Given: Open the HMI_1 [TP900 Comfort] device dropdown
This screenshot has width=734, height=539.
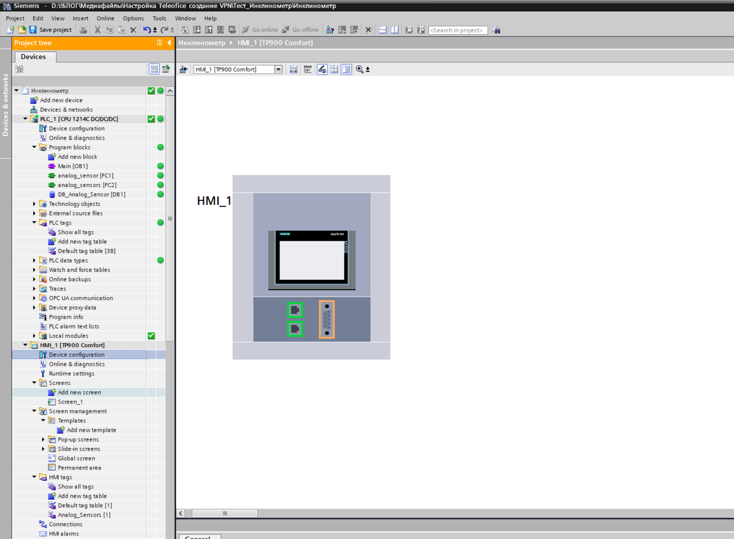Looking at the screenshot, I should [278, 70].
